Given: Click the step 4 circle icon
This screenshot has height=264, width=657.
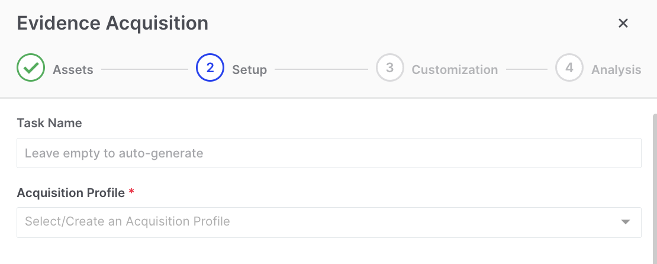Looking at the screenshot, I should (569, 68).
